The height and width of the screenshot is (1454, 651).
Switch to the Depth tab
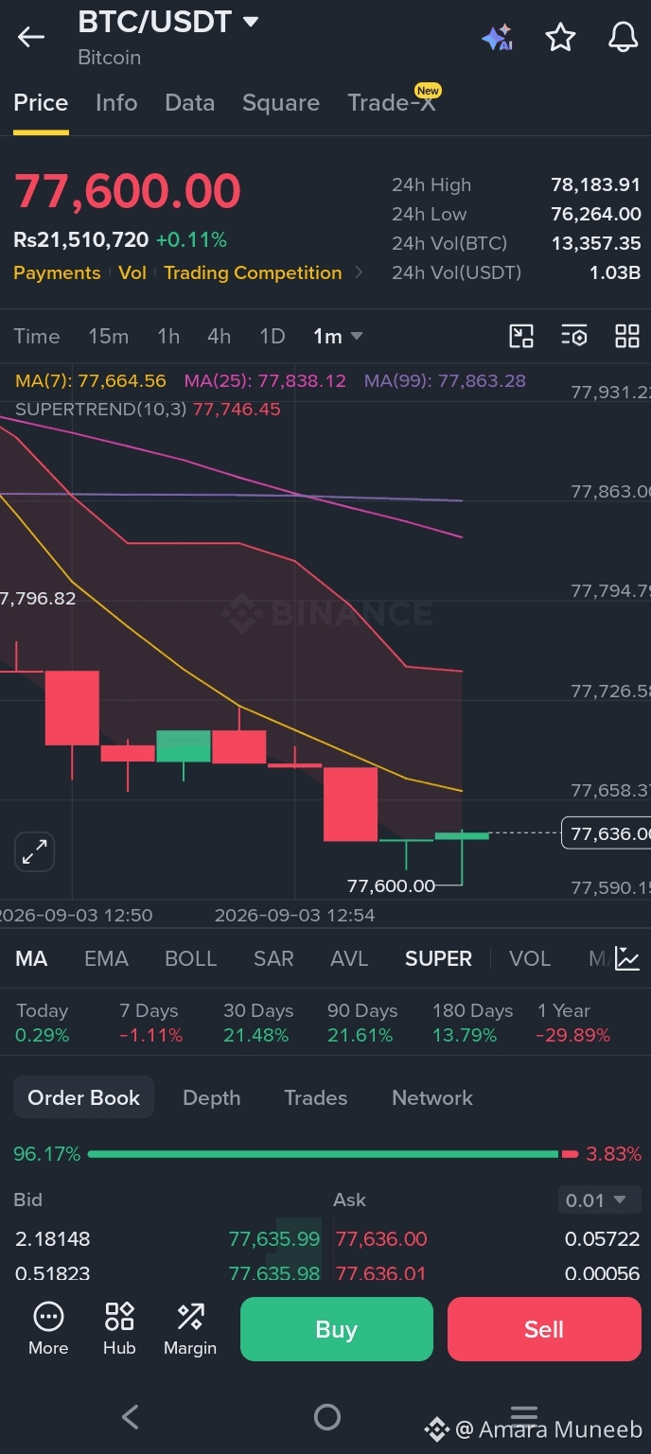(211, 1098)
